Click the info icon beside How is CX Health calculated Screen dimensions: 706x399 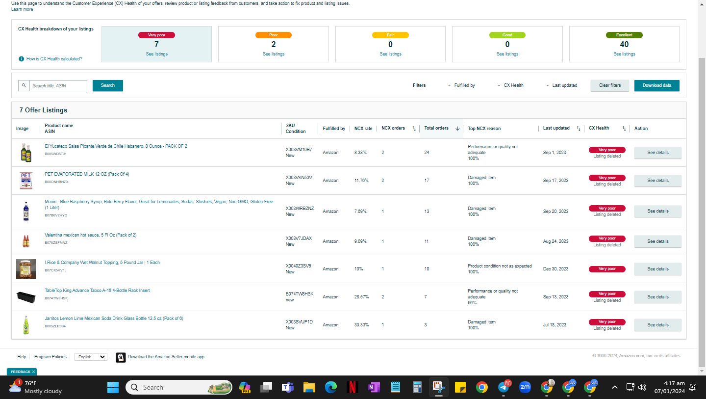point(21,59)
